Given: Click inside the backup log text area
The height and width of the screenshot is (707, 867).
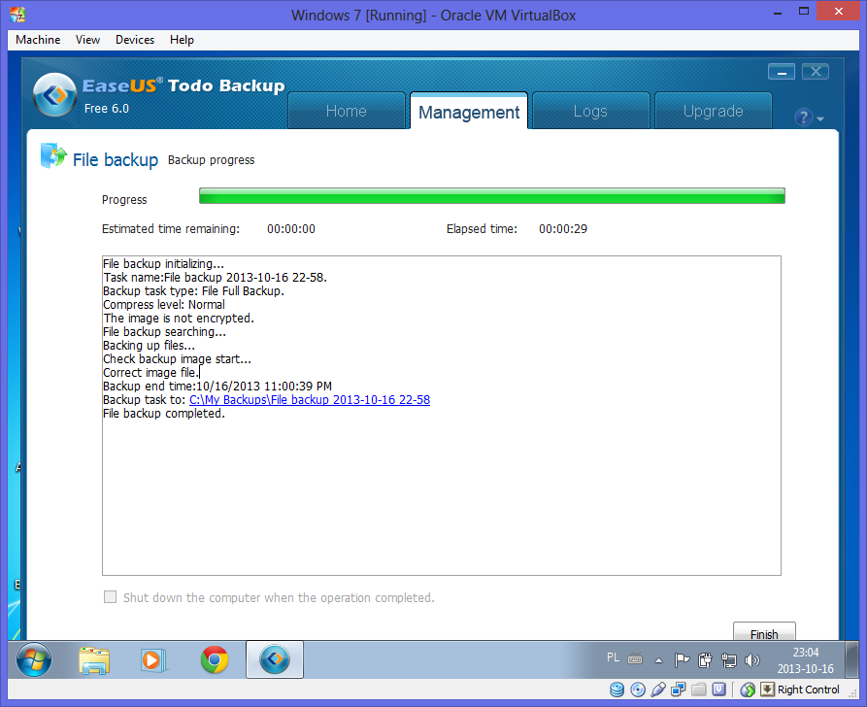Looking at the screenshot, I should (x=441, y=416).
